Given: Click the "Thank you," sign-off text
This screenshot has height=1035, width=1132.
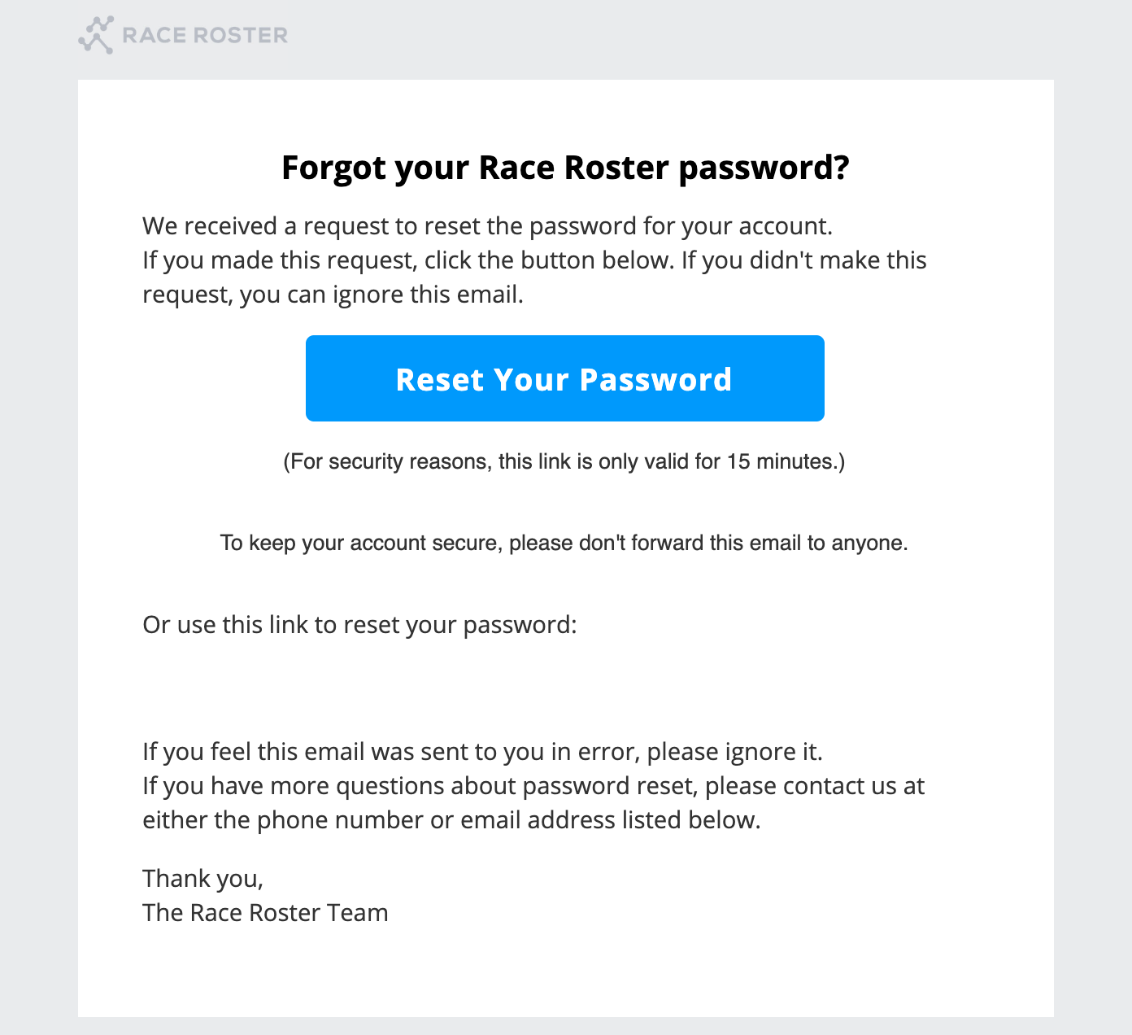Looking at the screenshot, I should point(203,879).
